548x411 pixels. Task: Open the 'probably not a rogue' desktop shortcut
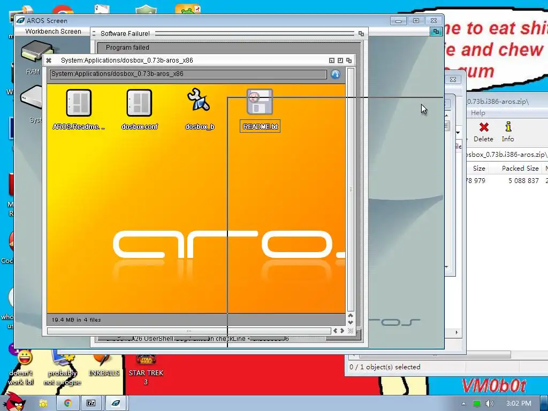pyautogui.click(x=62, y=369)
